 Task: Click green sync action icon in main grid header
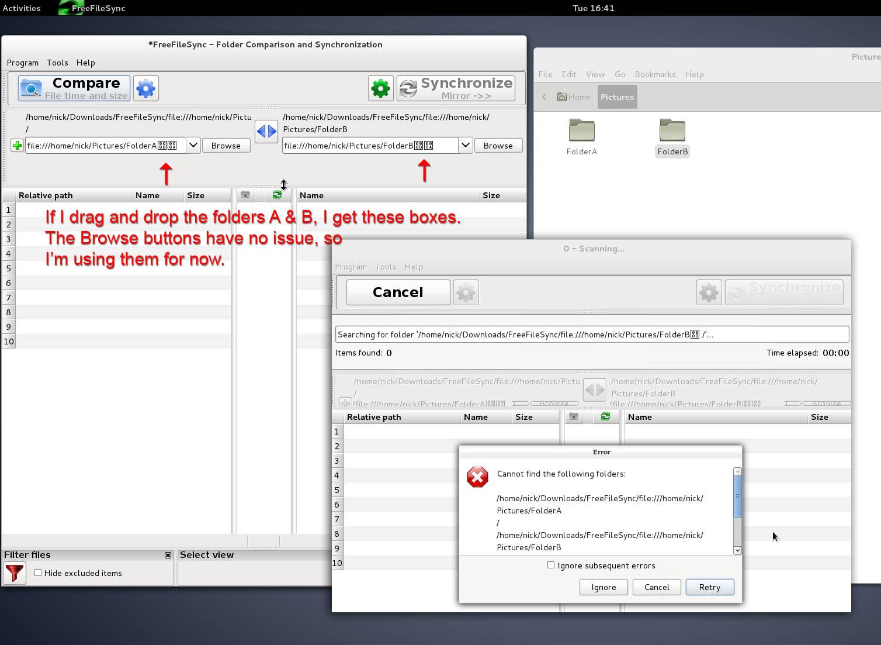point(277,195)
